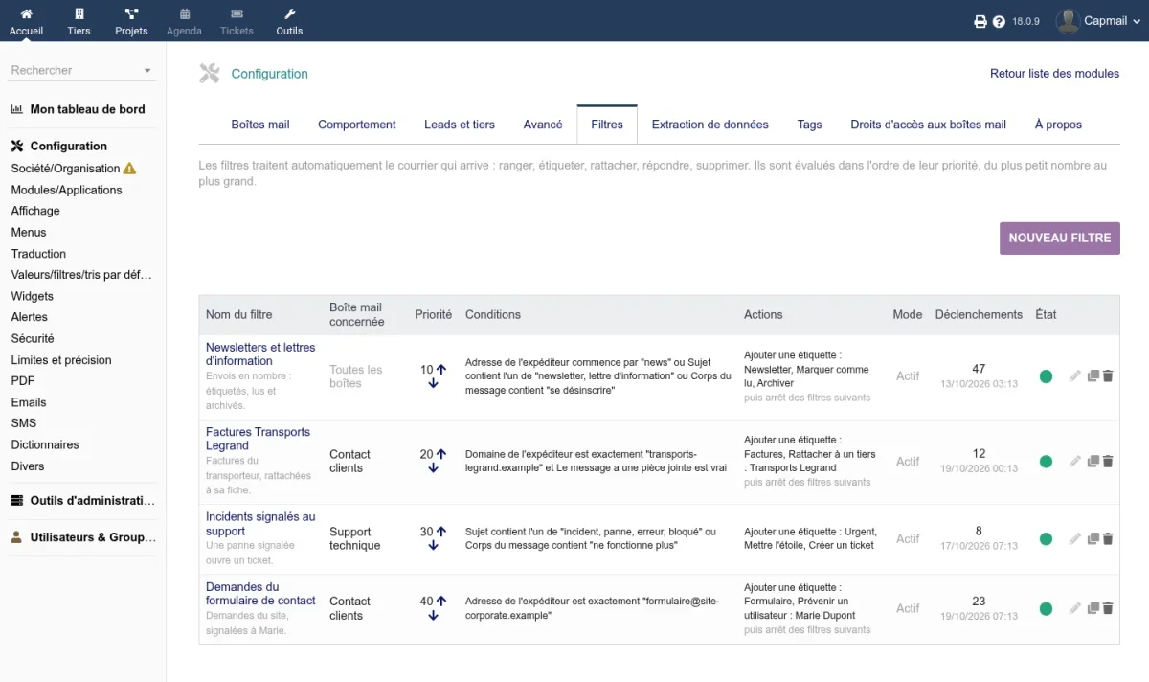The image size is (1149, 682).
Task: Sort by Priorité column header
Action: pyautogui.click(x=433, y=314)
